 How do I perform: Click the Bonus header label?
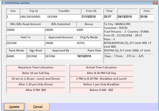[x=89, y=24]
